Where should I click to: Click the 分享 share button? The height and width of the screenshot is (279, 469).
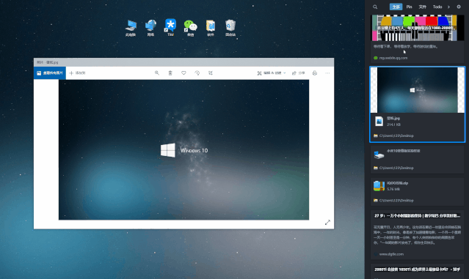[x=299, y=73]
